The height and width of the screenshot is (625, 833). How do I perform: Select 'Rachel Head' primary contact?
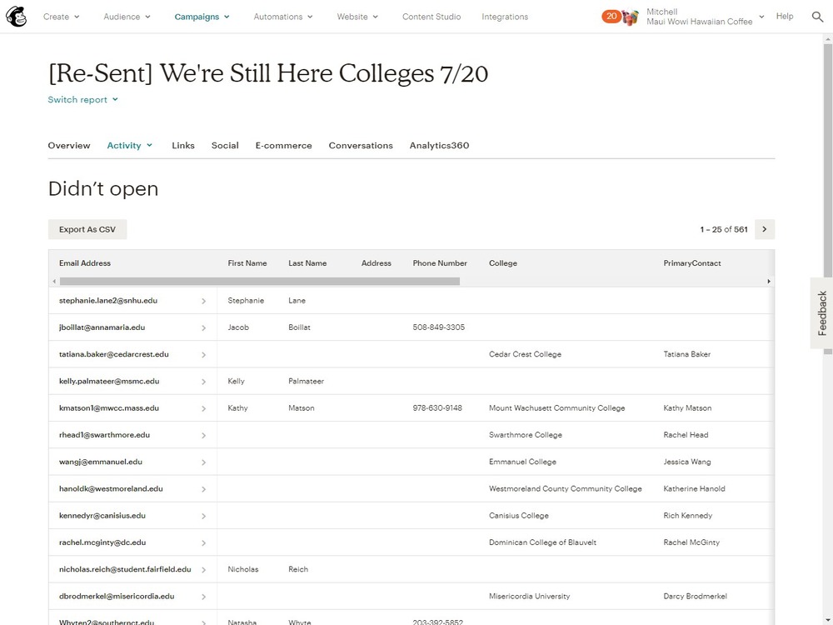pos(686,435)
